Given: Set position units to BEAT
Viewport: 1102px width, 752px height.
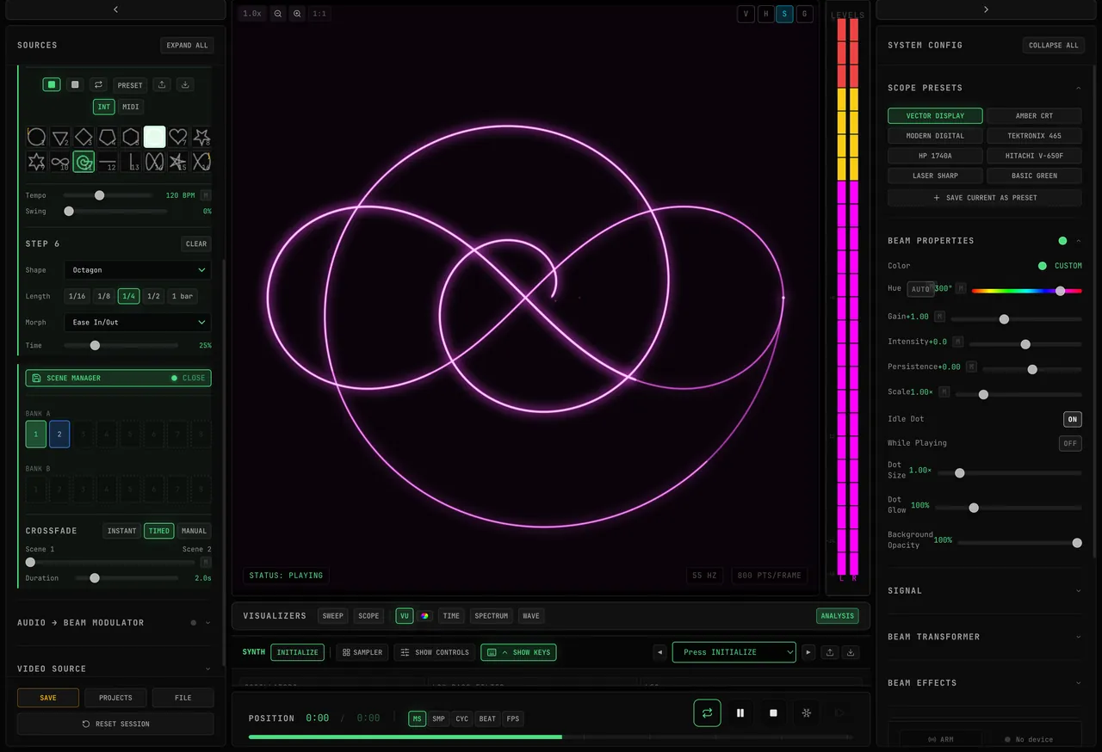Looking at the screenshot, I should [x=487, y=718].
